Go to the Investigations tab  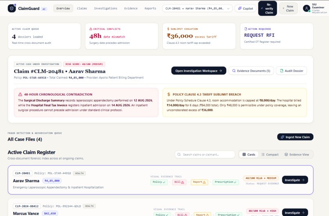106,9
